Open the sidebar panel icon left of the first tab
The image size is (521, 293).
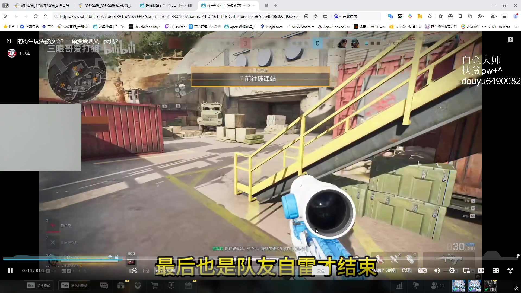[x=5, y=5]
